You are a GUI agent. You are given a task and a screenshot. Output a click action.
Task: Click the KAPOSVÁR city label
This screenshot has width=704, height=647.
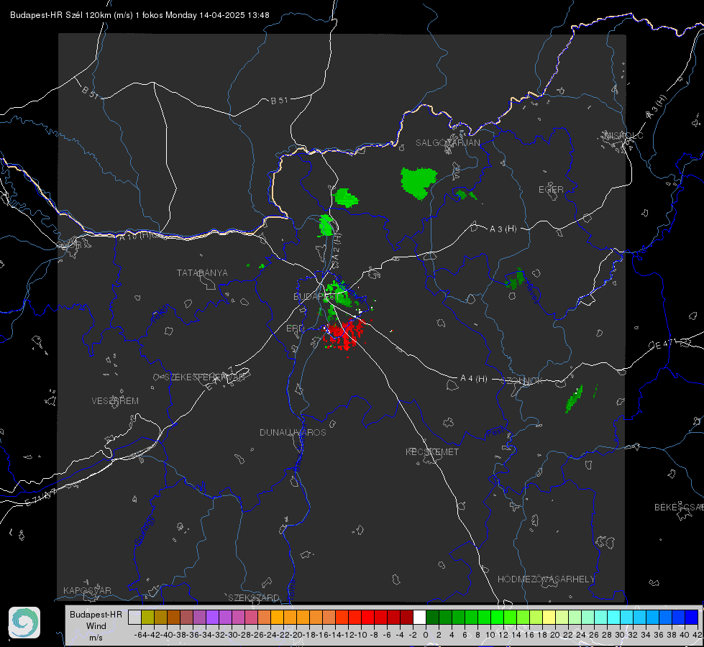tap(87, 590)
